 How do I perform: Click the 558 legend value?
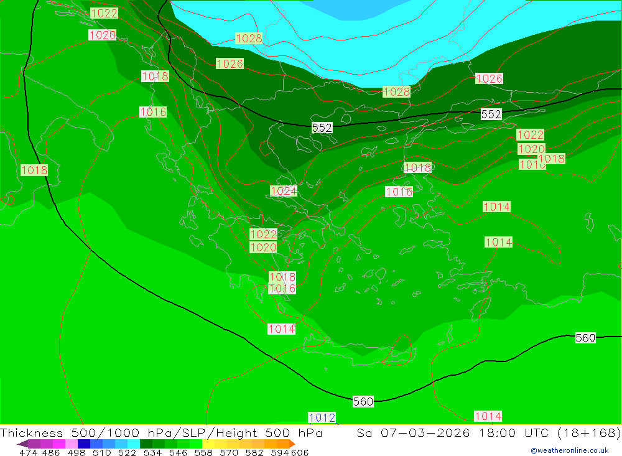pos(203,452)
